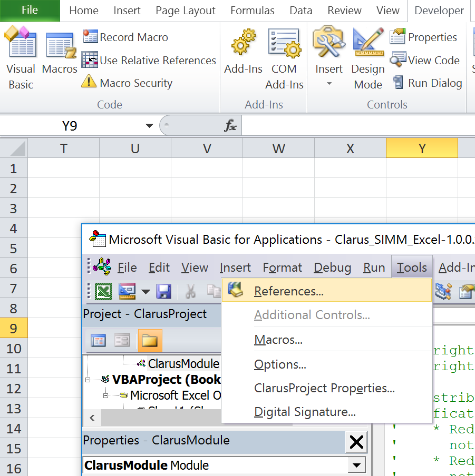Select column Y header

(x=422, y=148)
